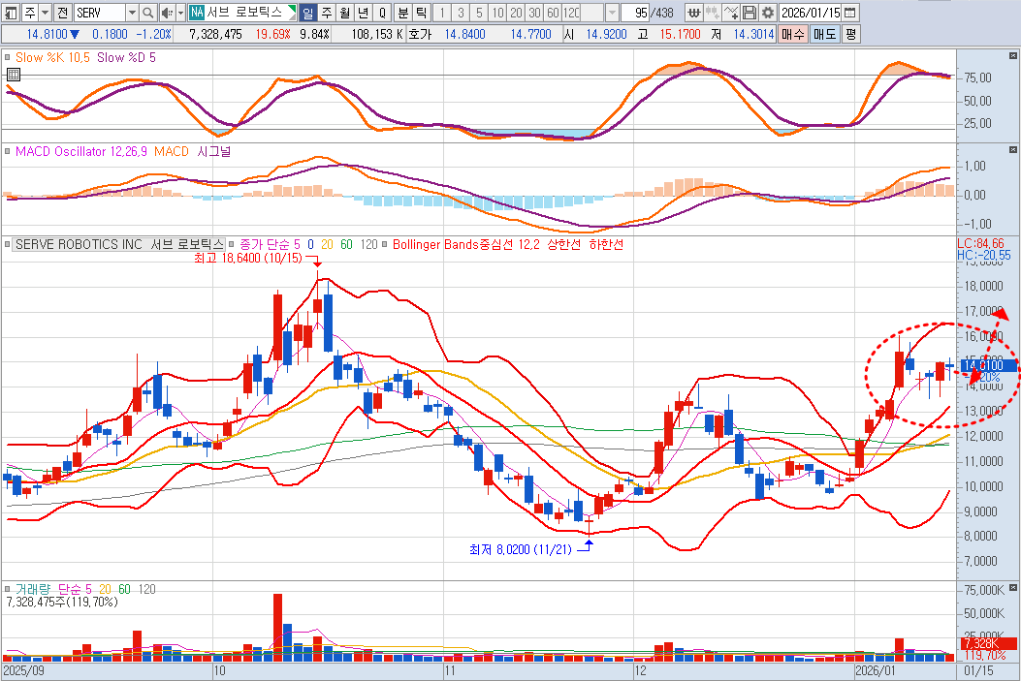
Task: Expand the SERV ticker symbol dropdown
Action: click(132, 13)
